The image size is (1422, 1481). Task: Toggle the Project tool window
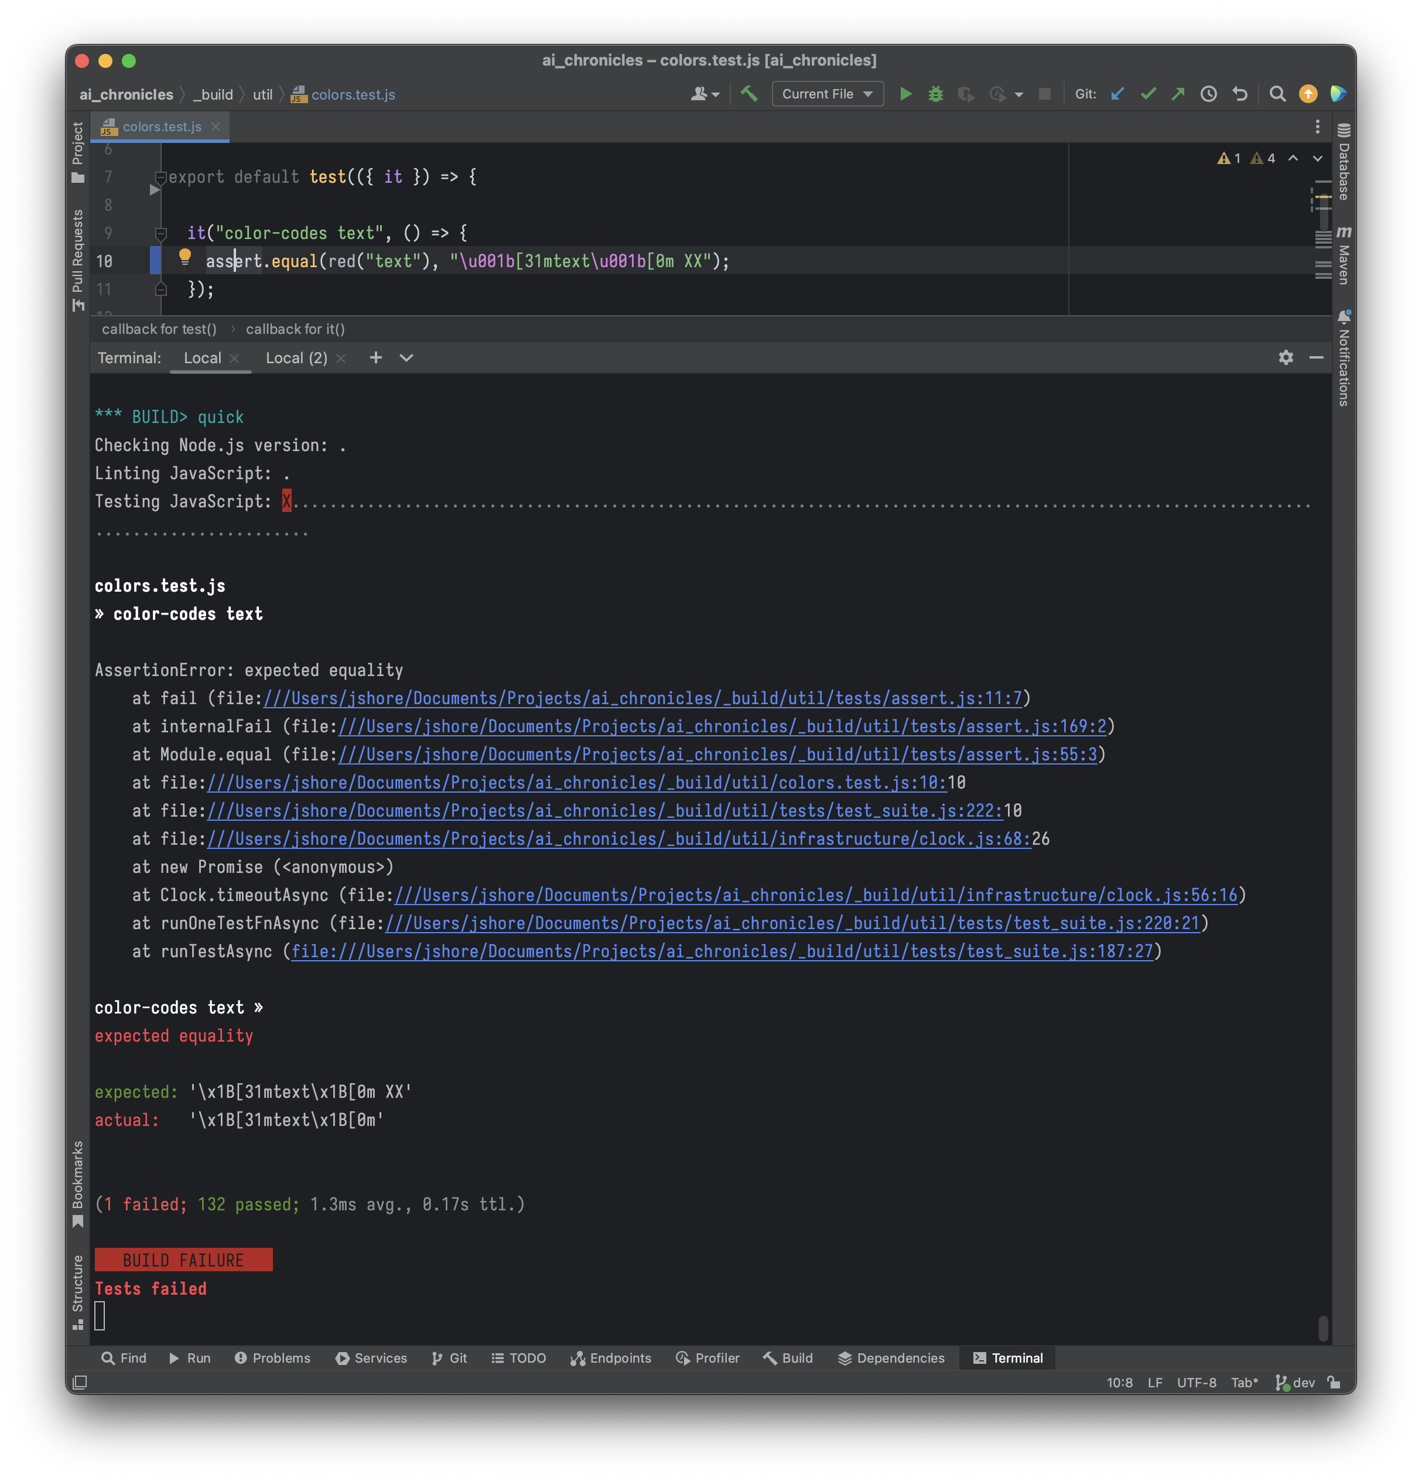(78, 152)
